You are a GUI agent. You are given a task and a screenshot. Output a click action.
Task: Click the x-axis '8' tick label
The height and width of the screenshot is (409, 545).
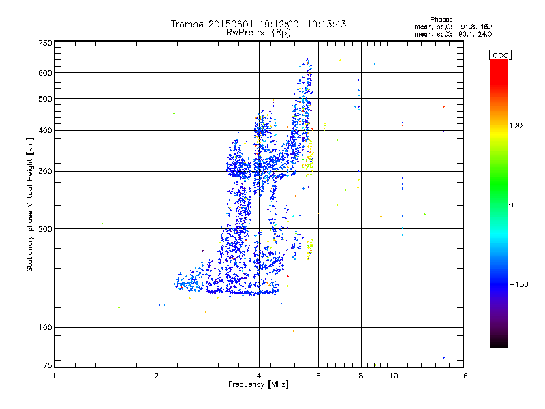click(361, 376)
